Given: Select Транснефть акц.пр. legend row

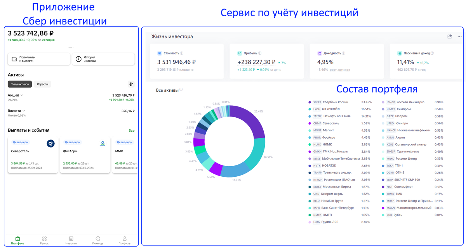Looking at the screenshot, I should (339, 172).
